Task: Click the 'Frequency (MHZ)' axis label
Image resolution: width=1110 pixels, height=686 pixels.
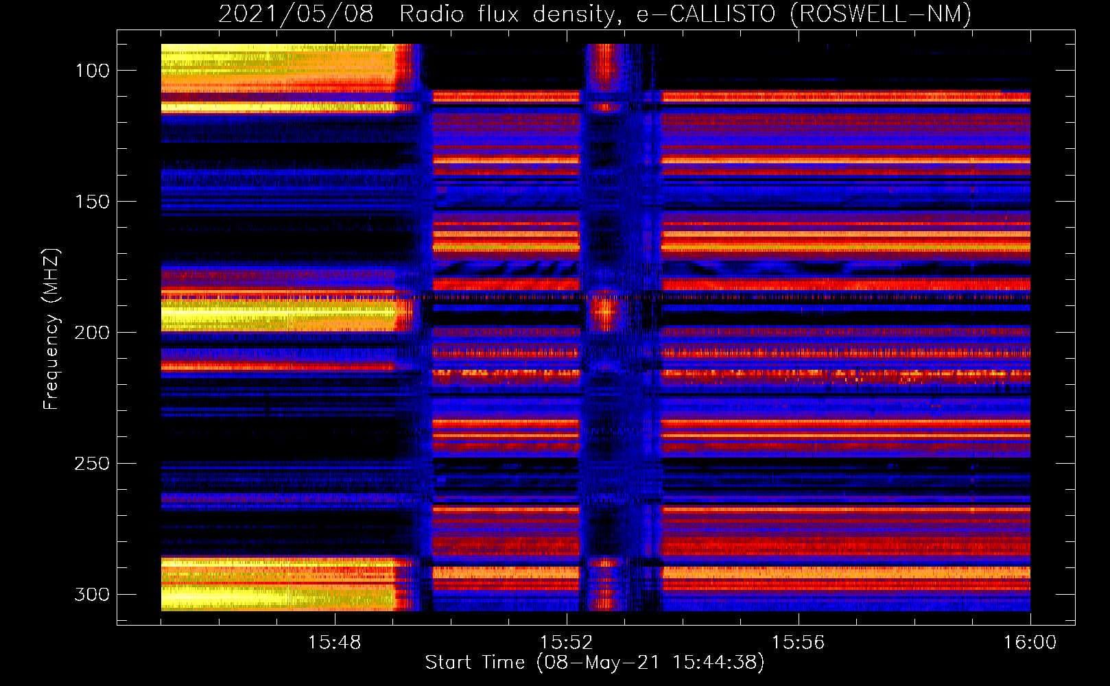Action: (51, 329)
